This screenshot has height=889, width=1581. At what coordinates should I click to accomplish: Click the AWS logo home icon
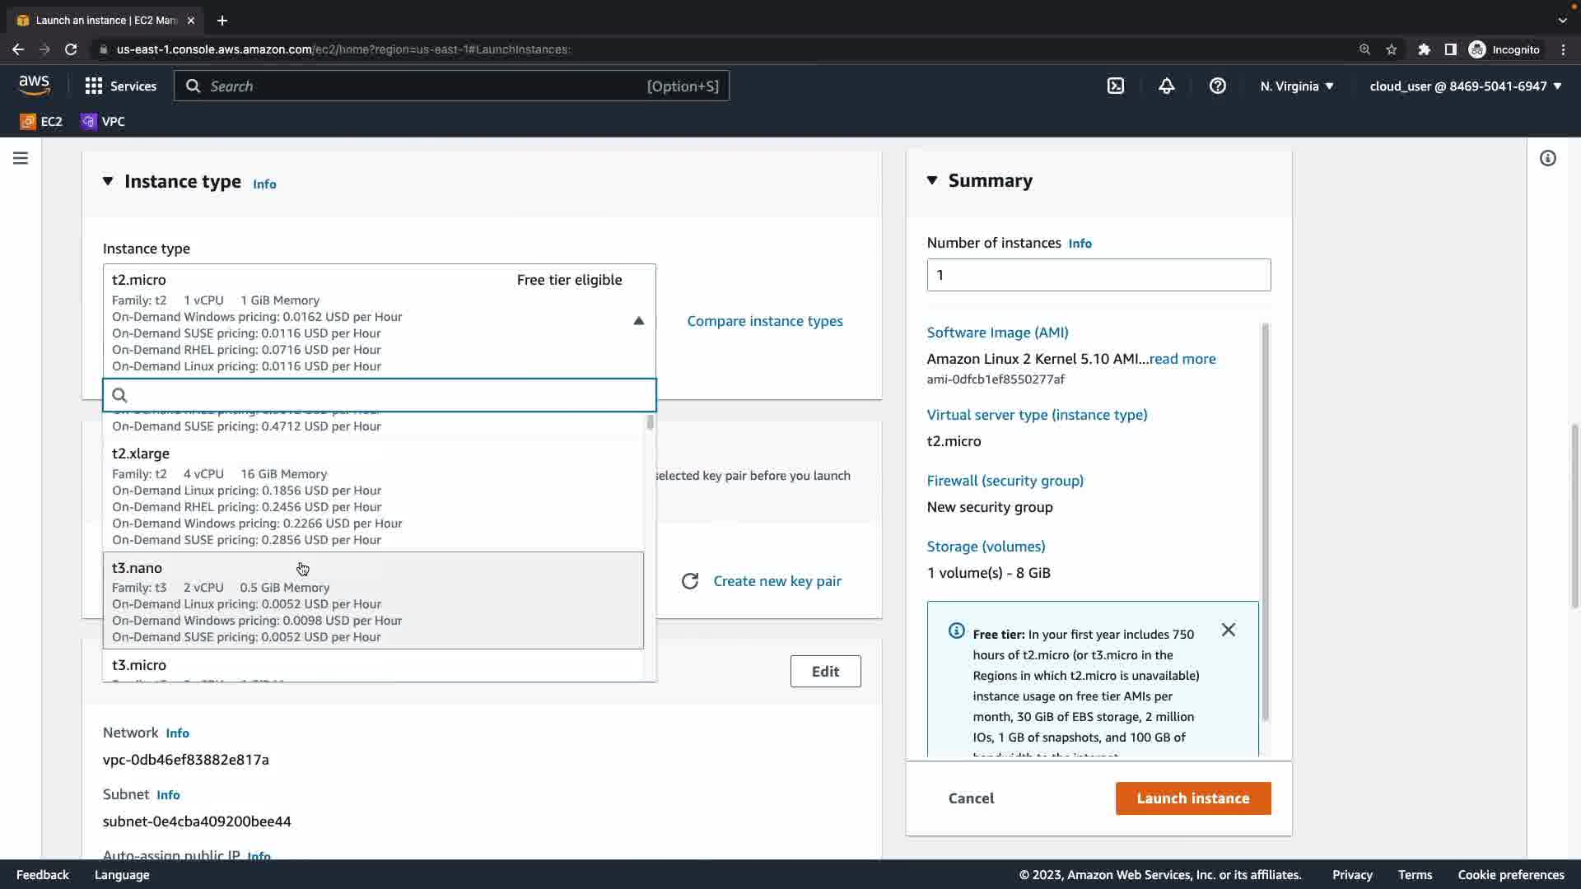(x=34, y=85)
